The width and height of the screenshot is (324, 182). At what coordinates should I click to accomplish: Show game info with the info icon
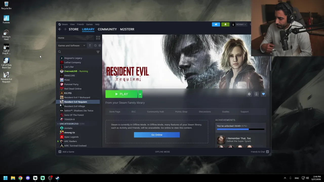256,94
